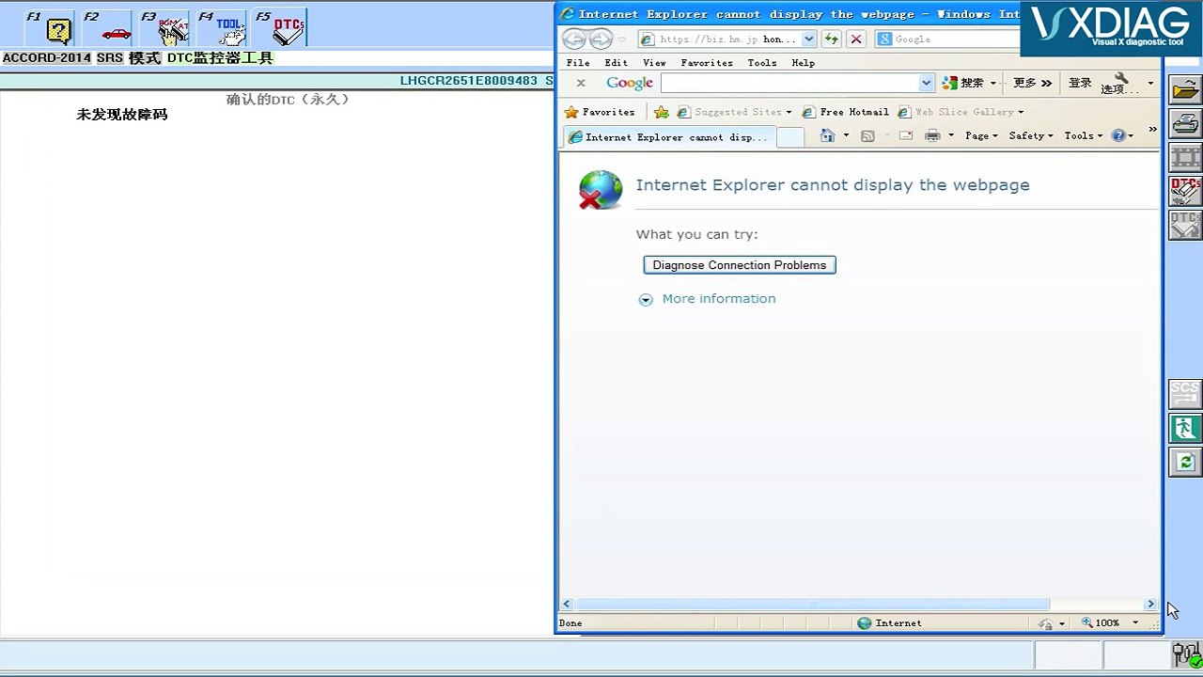
Task: Click the green refresh icon in sidebar
Action: [1185, 462]
